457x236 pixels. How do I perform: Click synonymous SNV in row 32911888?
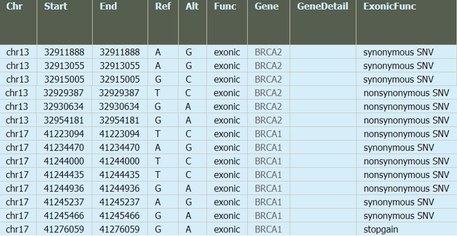398,52
